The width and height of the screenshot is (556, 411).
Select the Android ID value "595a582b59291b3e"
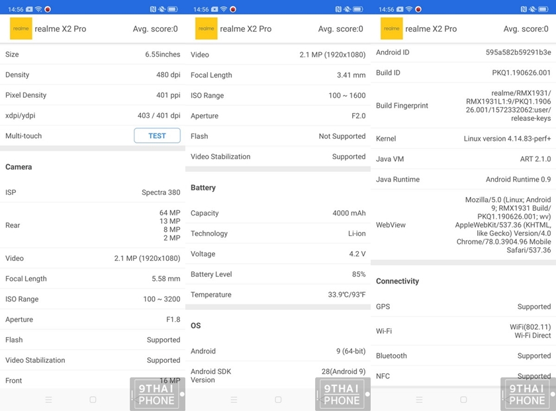pos(518,52)
